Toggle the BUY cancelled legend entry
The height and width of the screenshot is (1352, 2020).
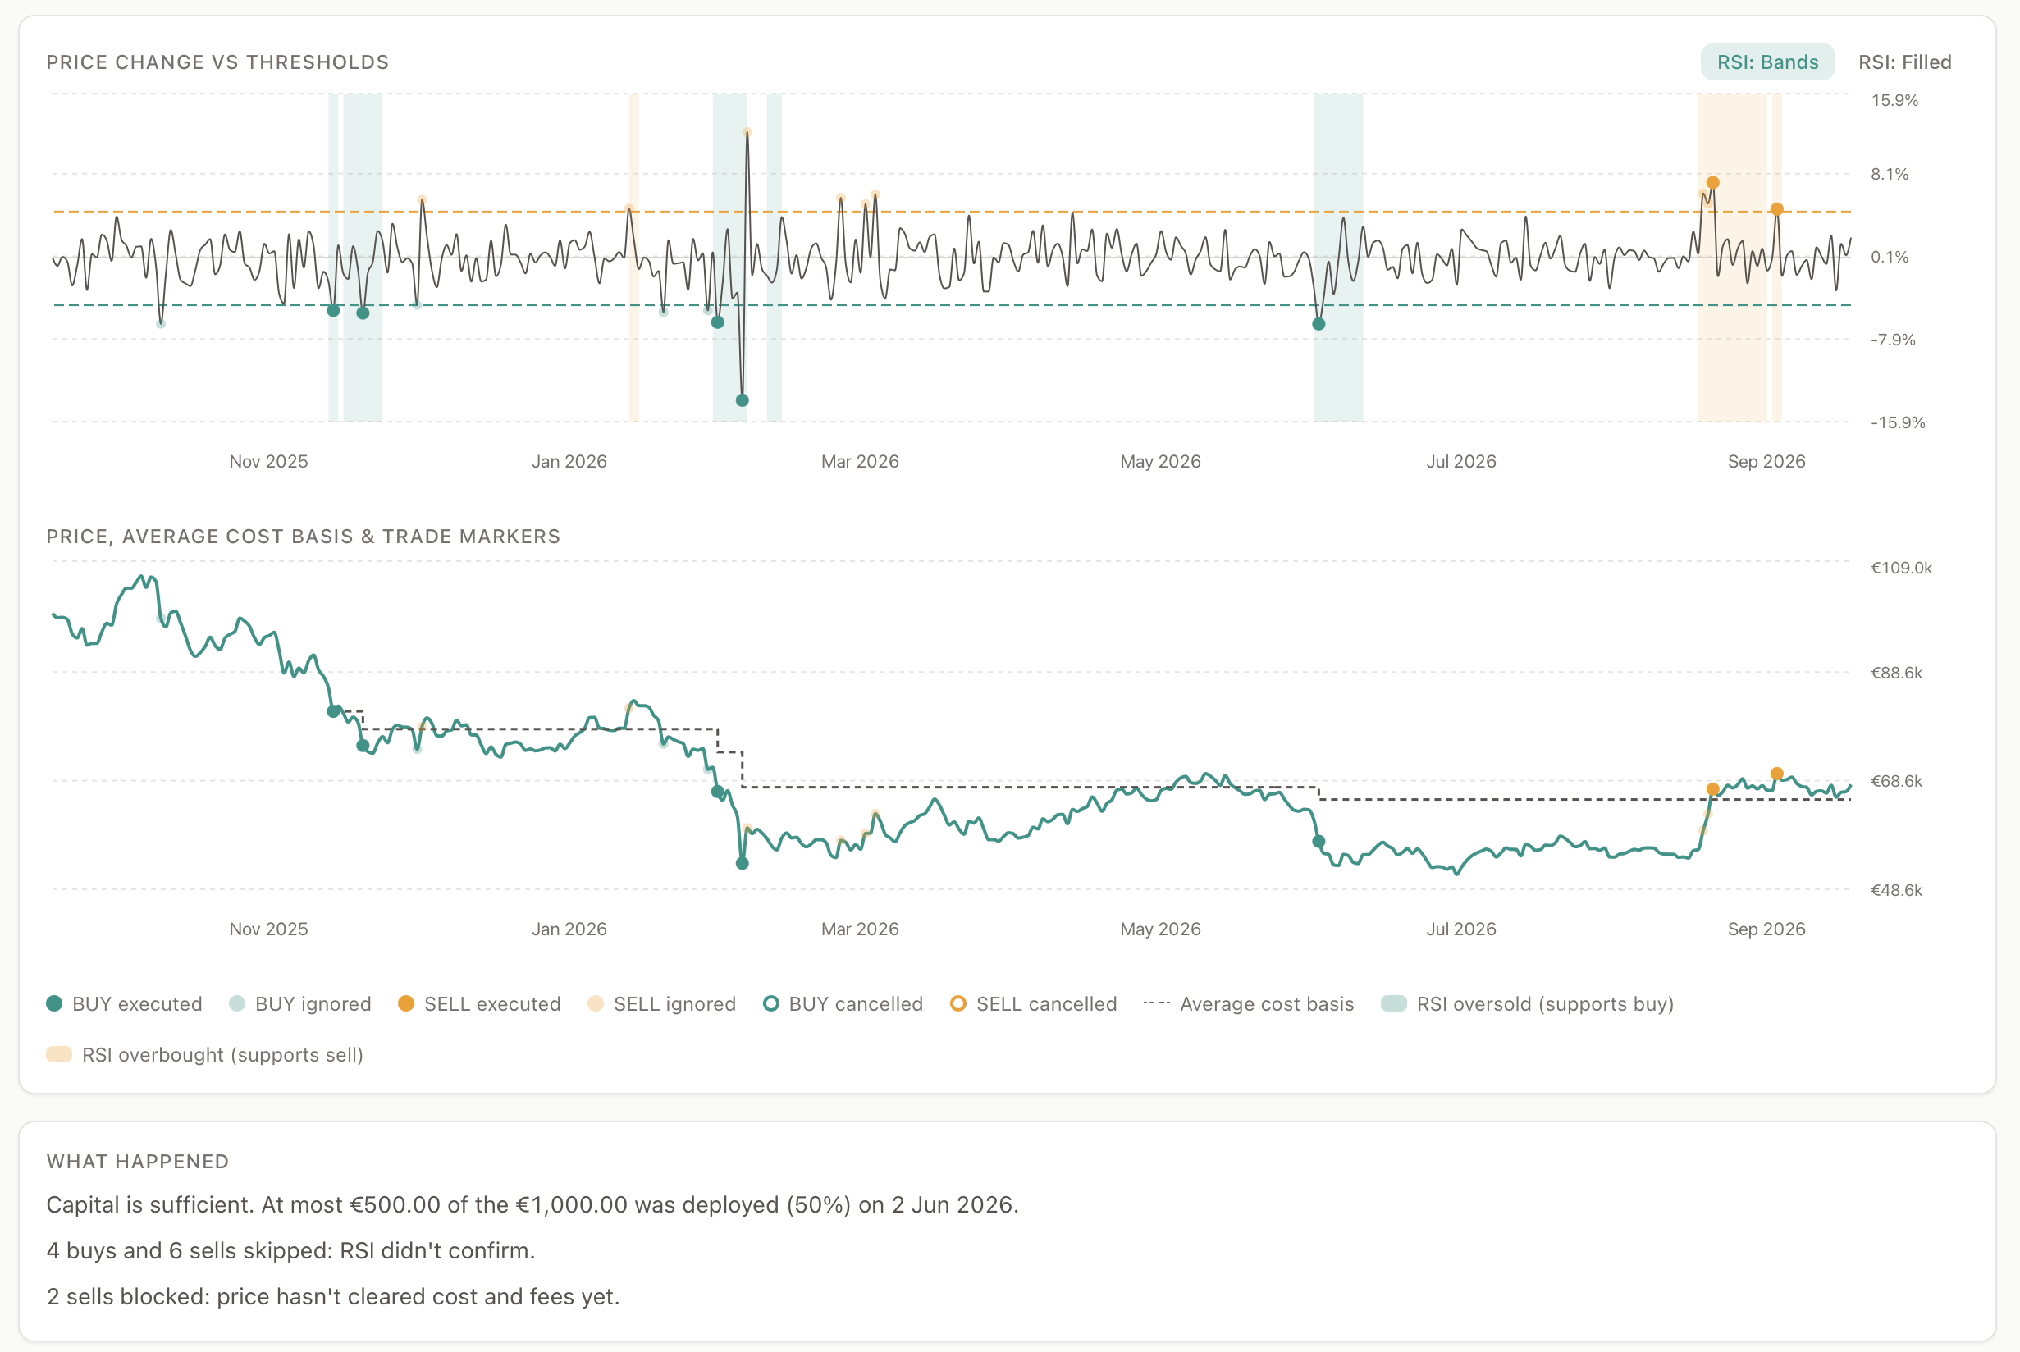[x=843, y=1003]
